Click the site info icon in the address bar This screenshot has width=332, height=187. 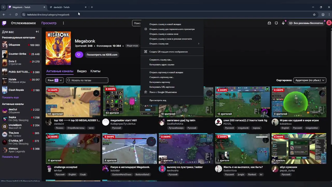pyautogui.click(x=24, y=15)
